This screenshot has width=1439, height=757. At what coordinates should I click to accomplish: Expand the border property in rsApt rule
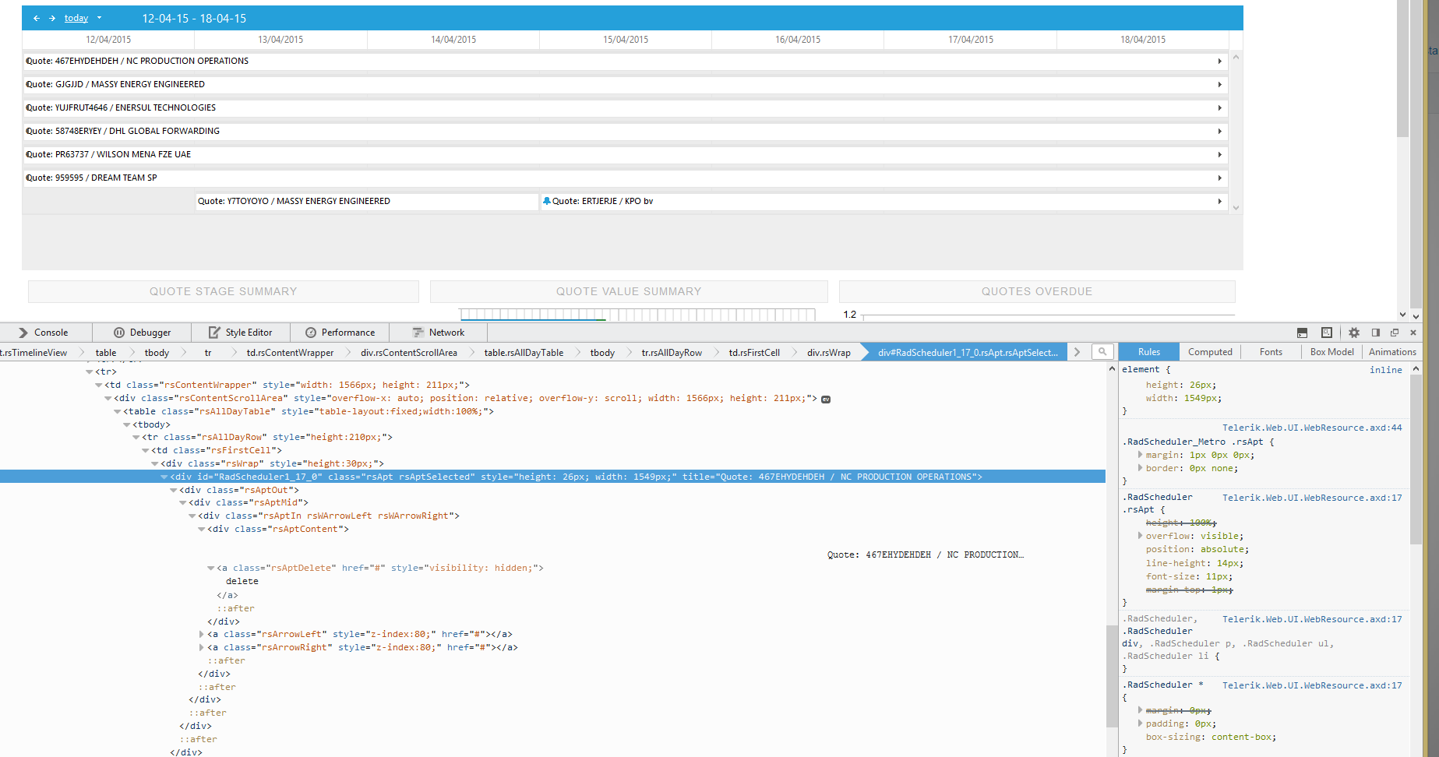pyautogui.click(x=1140, y=468)
